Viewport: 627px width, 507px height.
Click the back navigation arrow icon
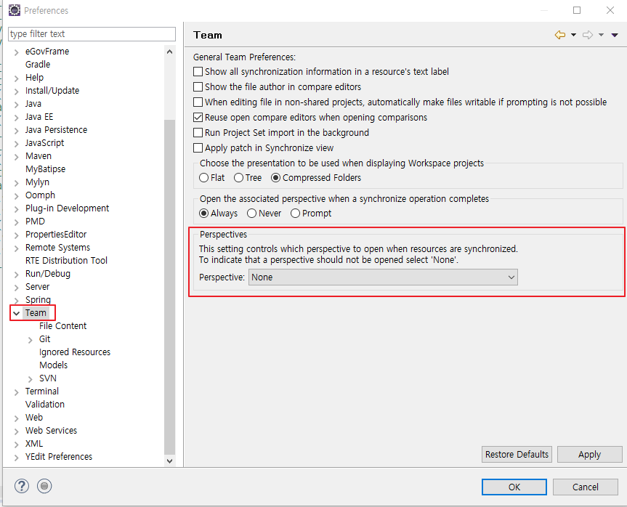(560, 35)
